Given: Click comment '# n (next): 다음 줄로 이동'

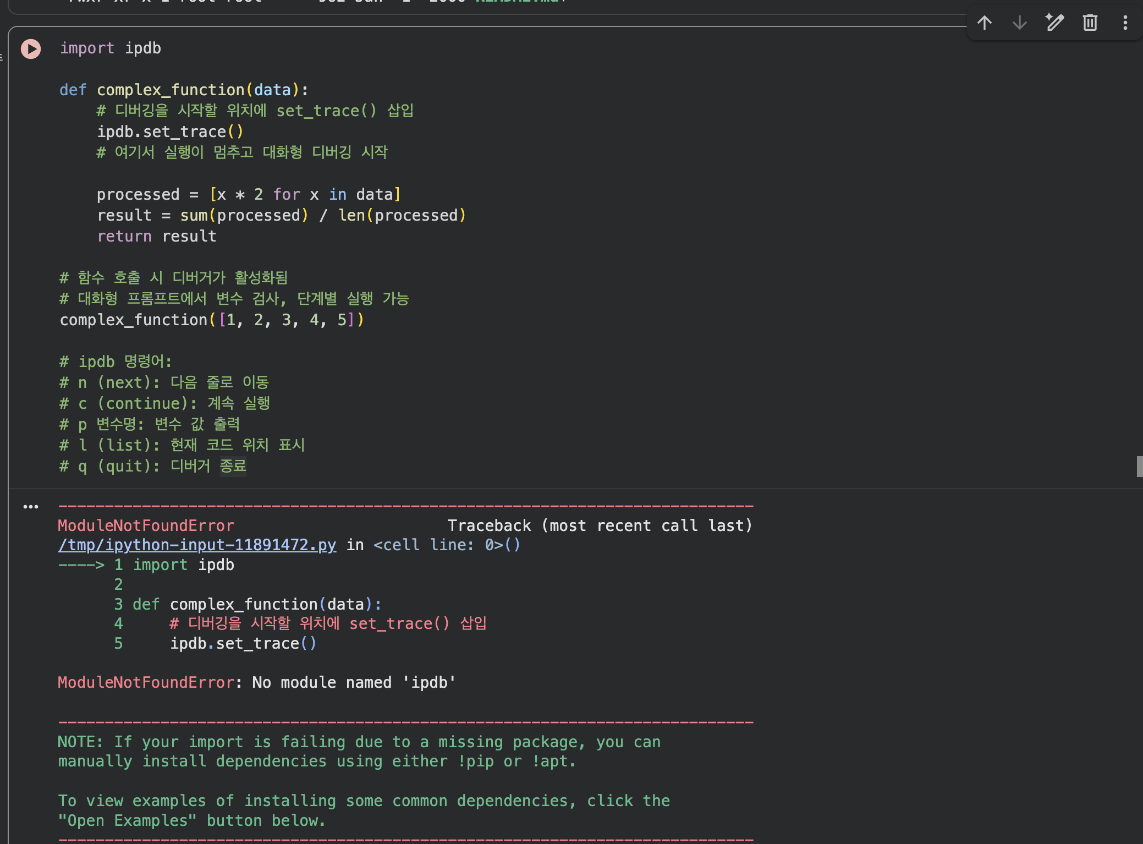Looking at the screenshot, I should pyautogui.click(x=164, y=382).
